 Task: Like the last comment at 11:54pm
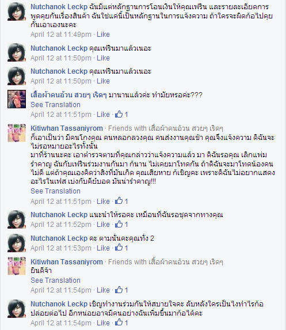click(103, 323)
